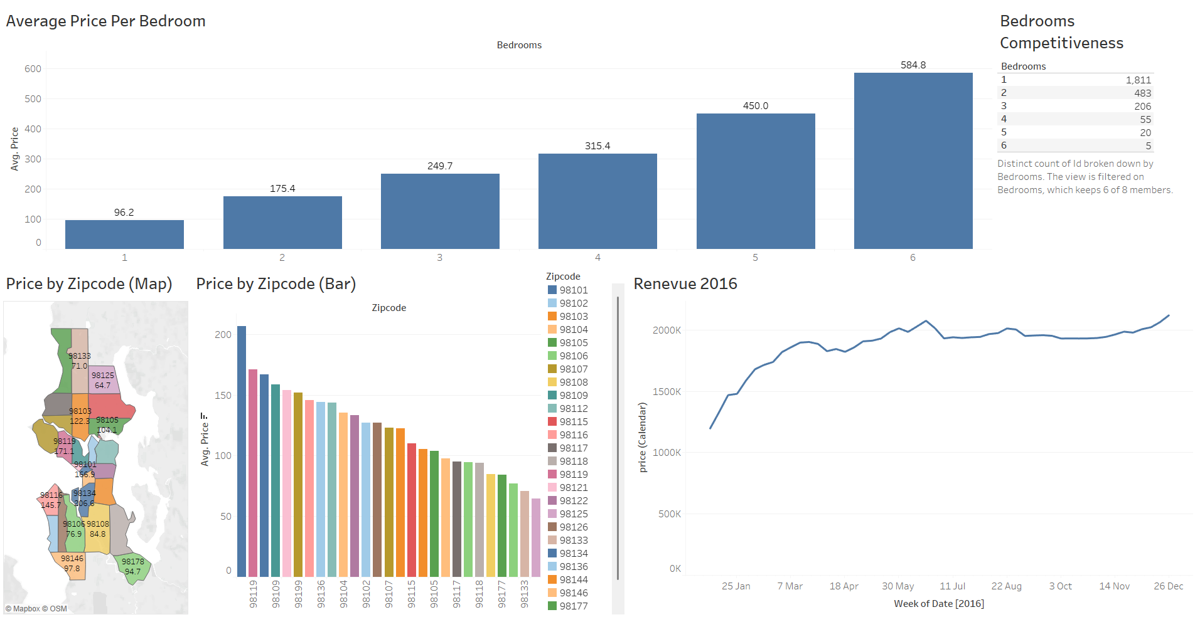The width and height of the screenshot is (1200, 617).
Task: Select the 6-bedroom bar labeled 584.8
Action: click(913, 161)
